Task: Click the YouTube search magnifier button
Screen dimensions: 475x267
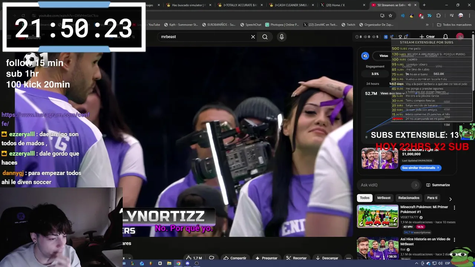Action: click(265, 37)
